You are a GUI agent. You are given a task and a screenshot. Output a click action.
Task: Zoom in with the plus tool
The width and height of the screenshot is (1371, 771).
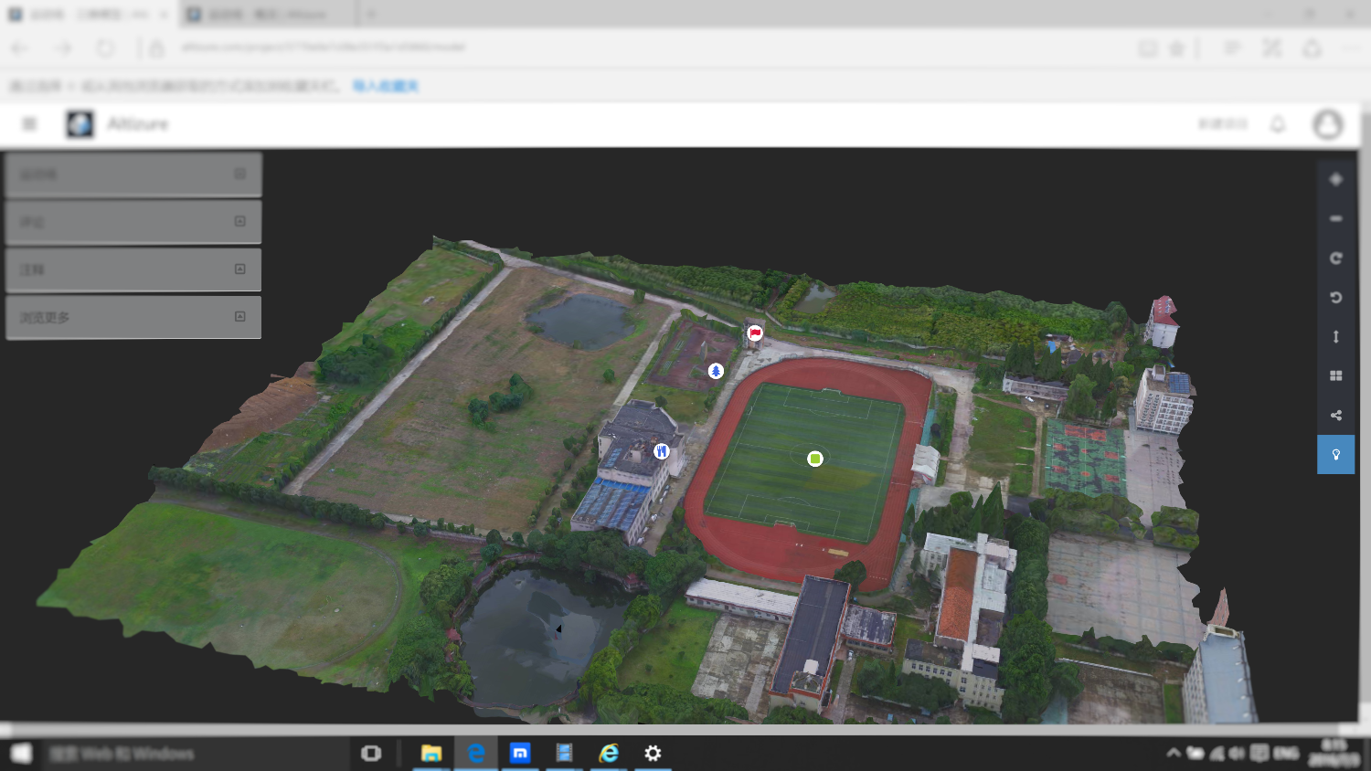1335,179
